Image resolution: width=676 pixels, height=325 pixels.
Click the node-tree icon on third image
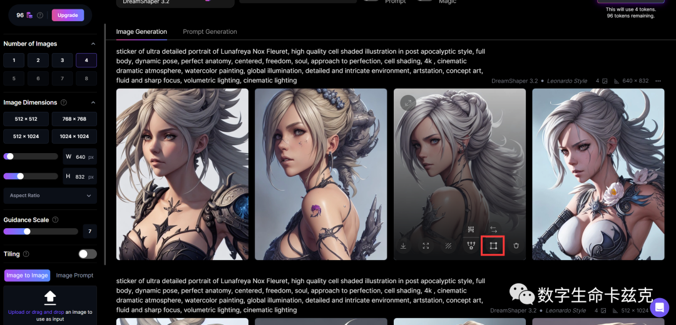pos(471,246)
